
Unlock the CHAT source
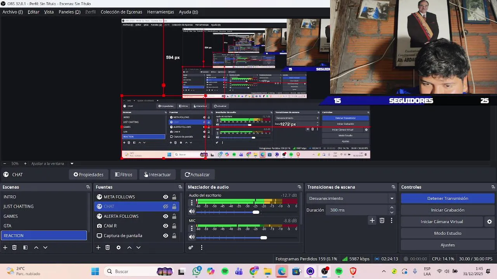coord(174,207)
